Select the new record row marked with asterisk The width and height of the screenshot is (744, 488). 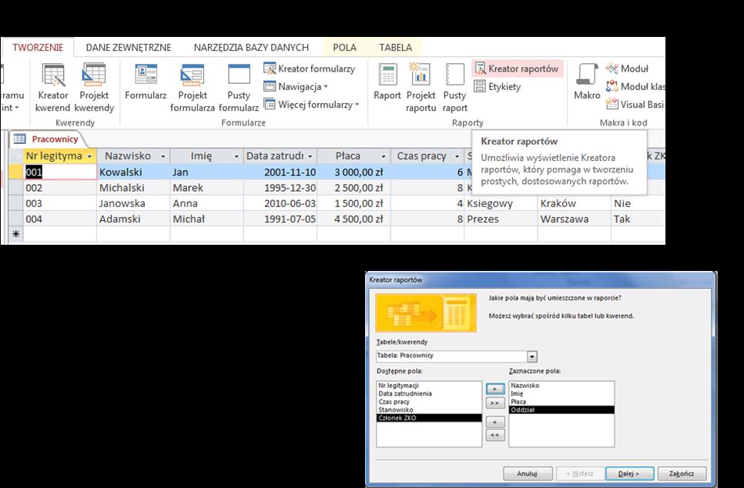(16, 234)
